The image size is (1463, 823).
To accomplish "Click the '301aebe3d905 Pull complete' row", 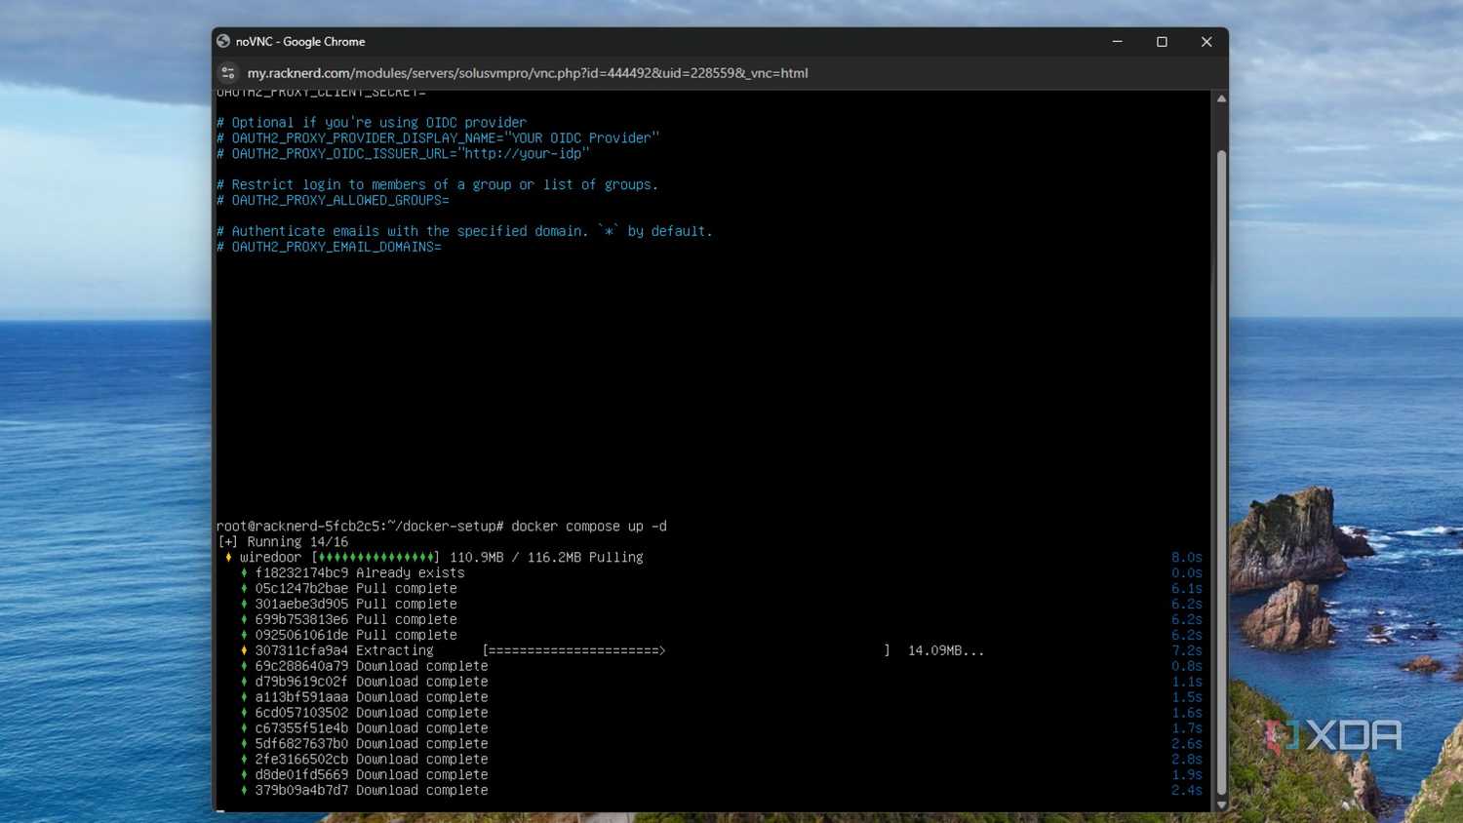I will 349,605.
